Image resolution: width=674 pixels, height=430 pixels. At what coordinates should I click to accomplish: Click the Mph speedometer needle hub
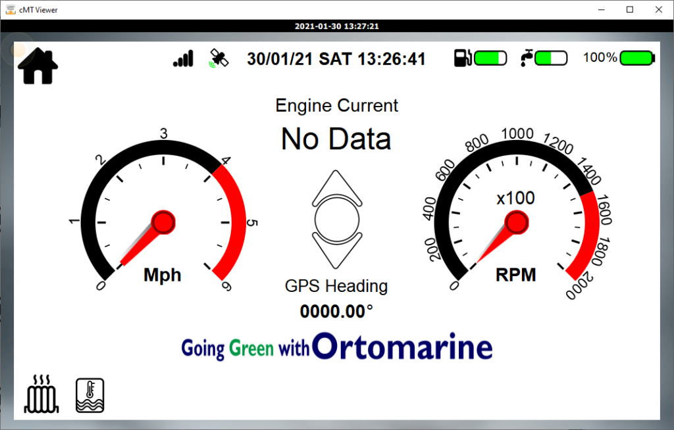[163, 222]
